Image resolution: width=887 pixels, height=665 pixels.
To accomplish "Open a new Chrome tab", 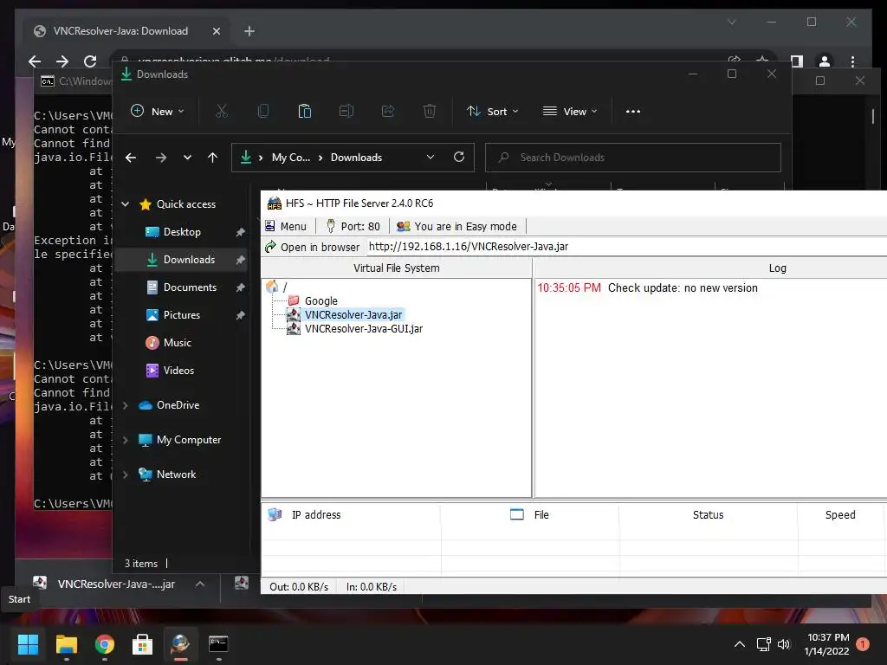I will tap(249, 31).
